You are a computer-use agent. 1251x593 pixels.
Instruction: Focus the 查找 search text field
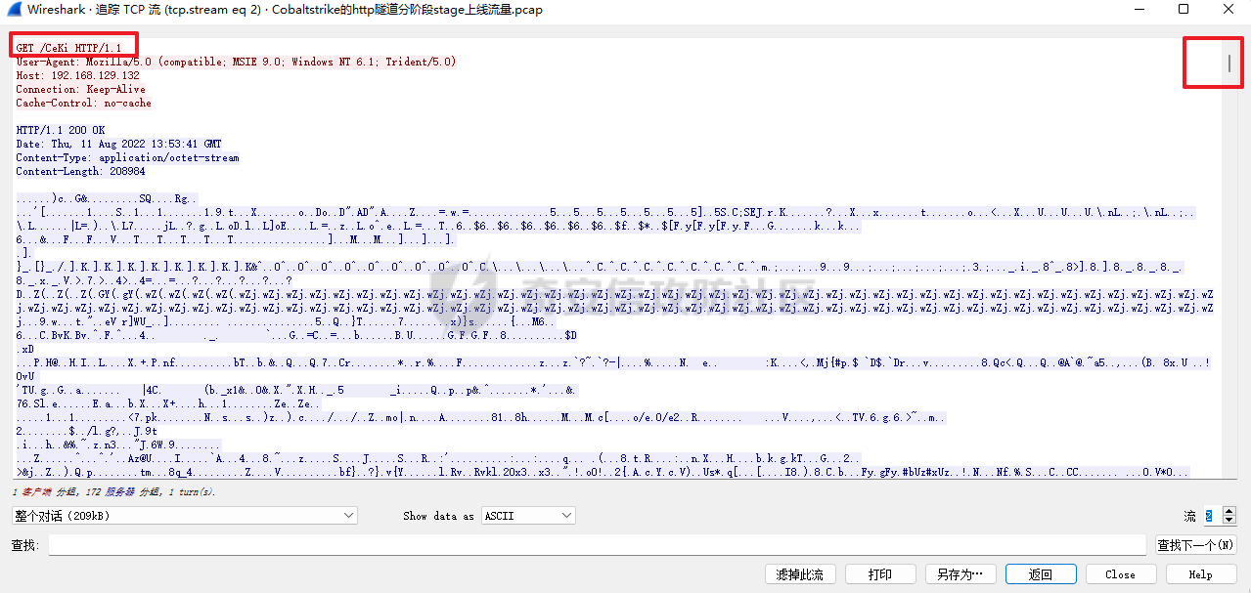pos(597,544)
